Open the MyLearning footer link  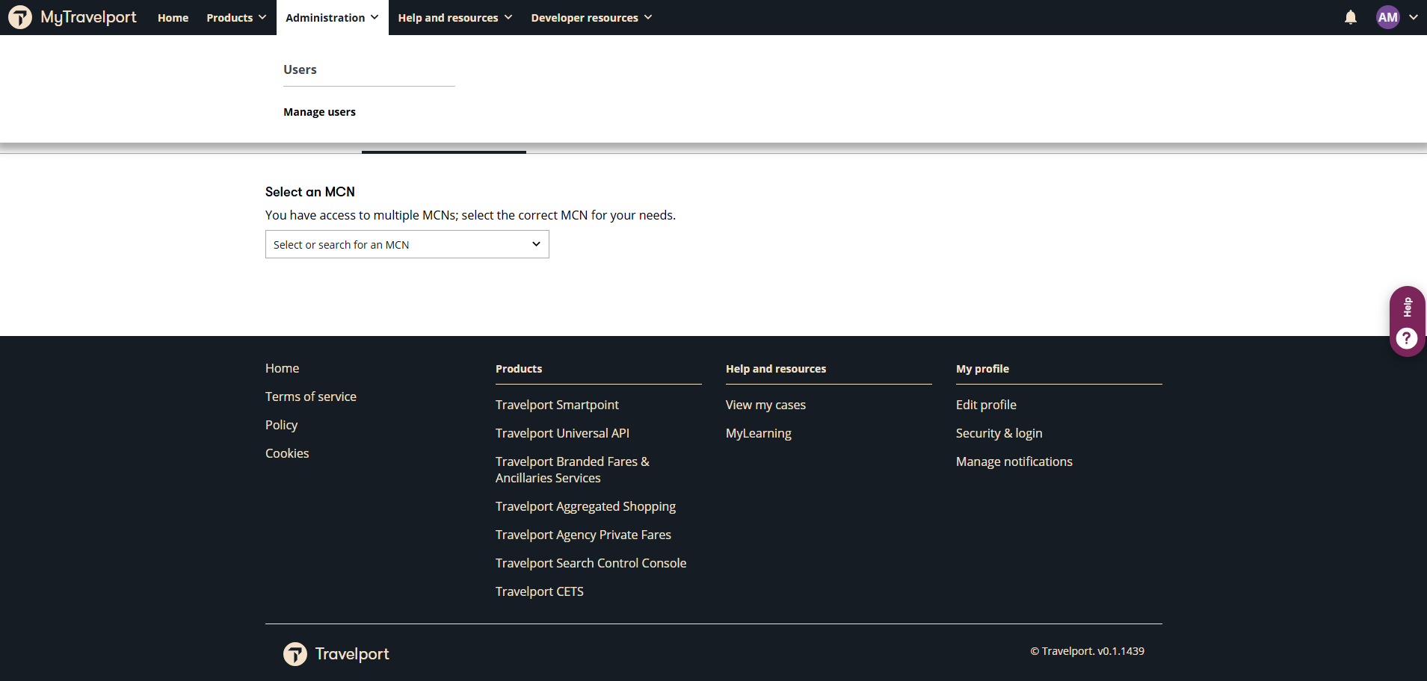point(758,433)
